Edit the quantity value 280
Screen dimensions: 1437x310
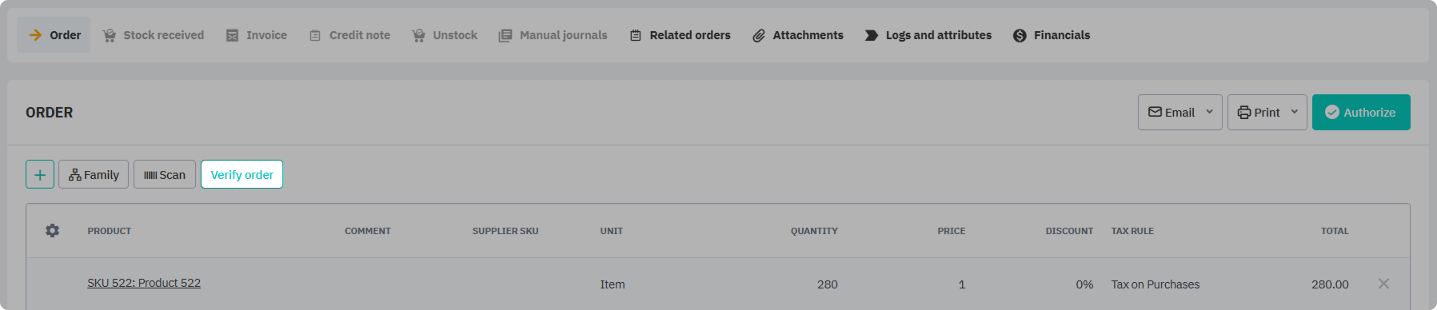click(828, 284)
